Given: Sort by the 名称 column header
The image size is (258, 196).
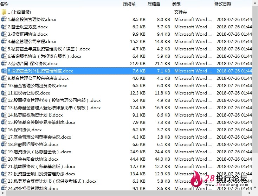Looking at the screenshot, I should point(4,4).
